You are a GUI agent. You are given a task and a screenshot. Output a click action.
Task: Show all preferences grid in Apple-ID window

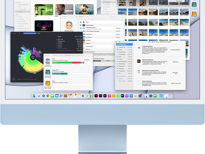tap(76, 17)
